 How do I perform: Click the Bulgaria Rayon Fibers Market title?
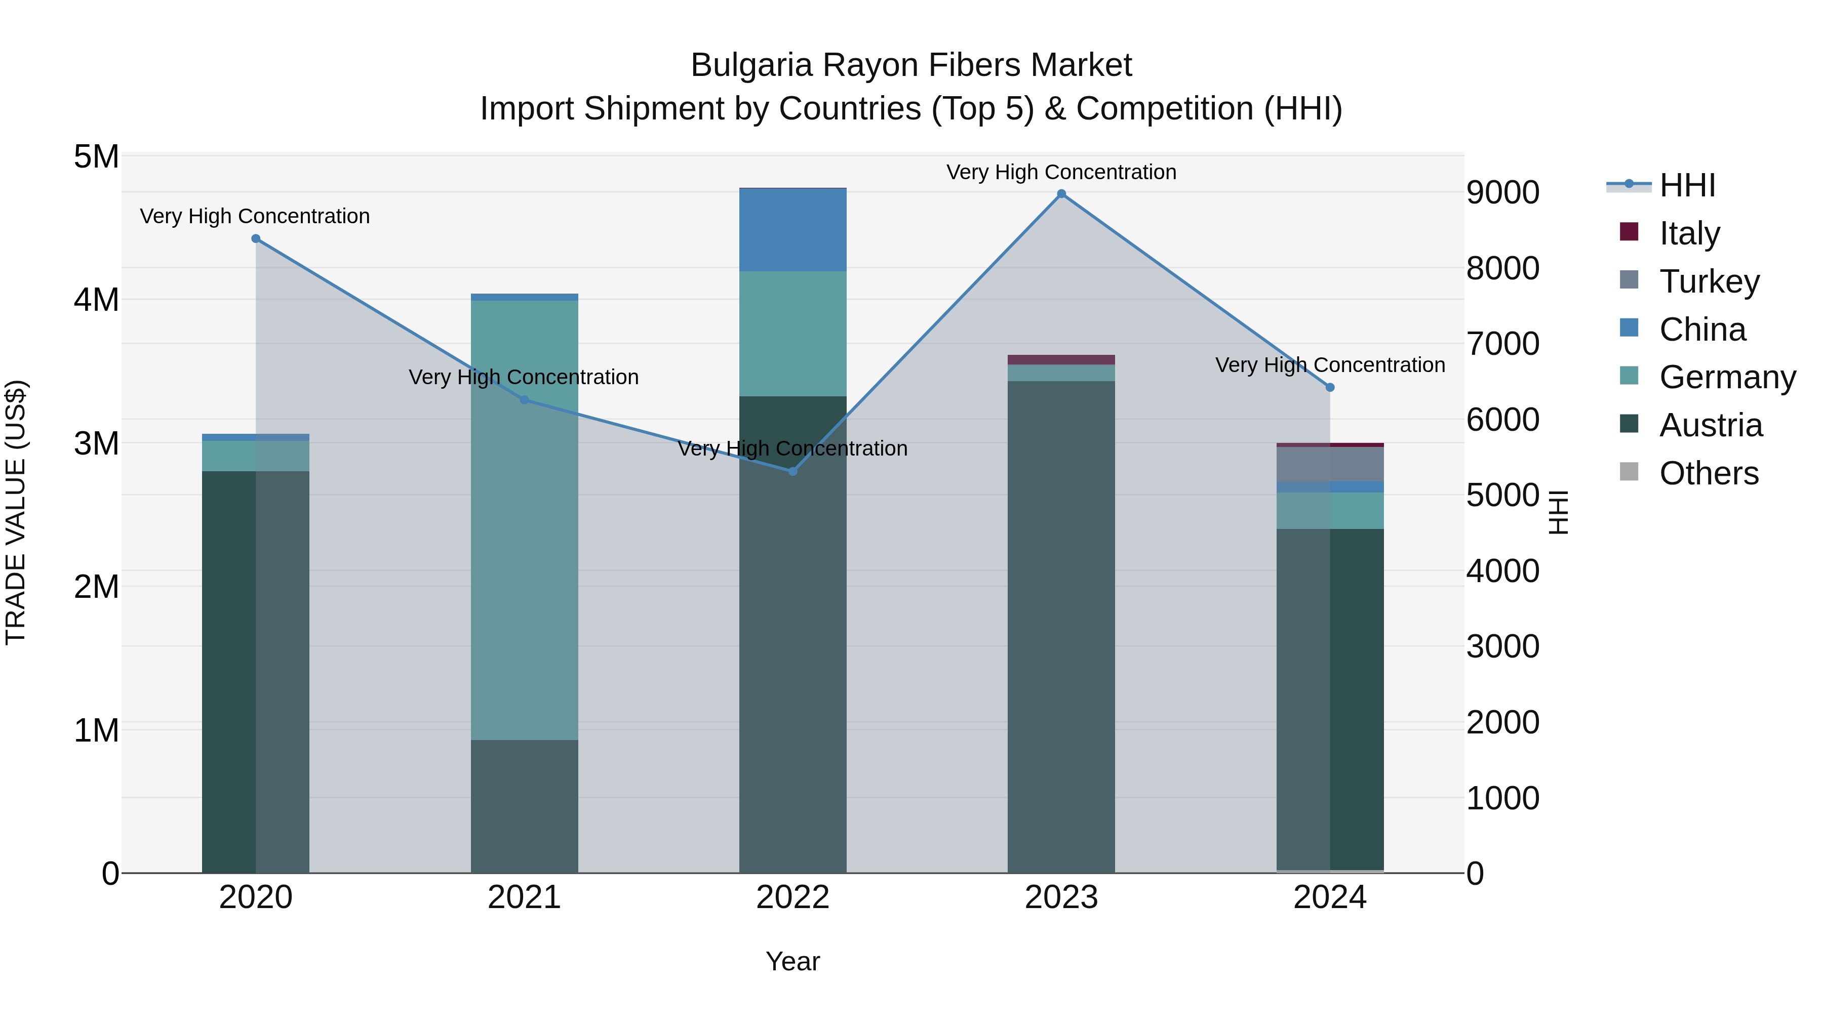(x=911, y=65)
